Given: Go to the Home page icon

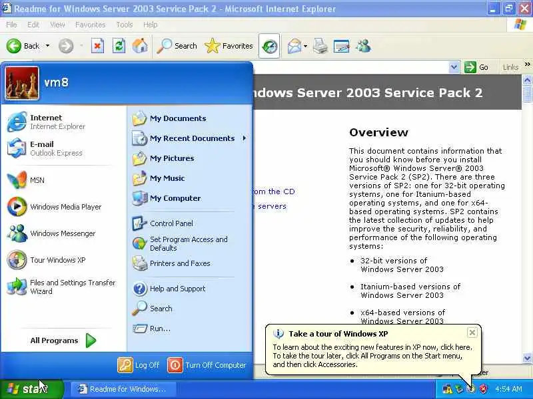Looking at the screenshot, I should click(x=140, y=46).
